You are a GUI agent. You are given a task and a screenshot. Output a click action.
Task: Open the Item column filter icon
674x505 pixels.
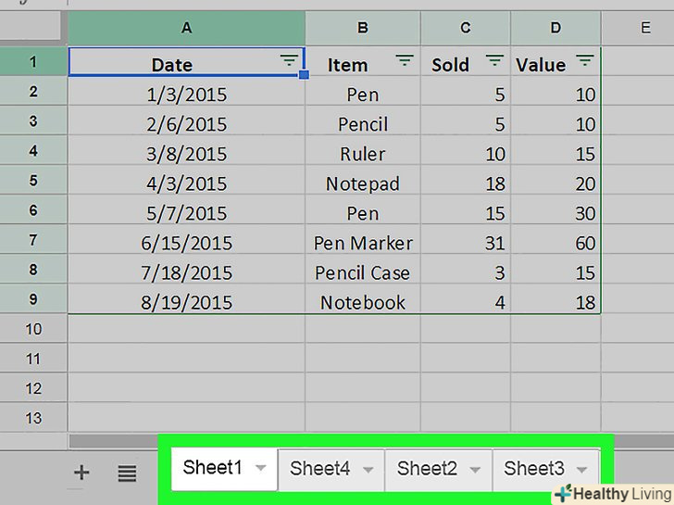(x=405, y=61)
